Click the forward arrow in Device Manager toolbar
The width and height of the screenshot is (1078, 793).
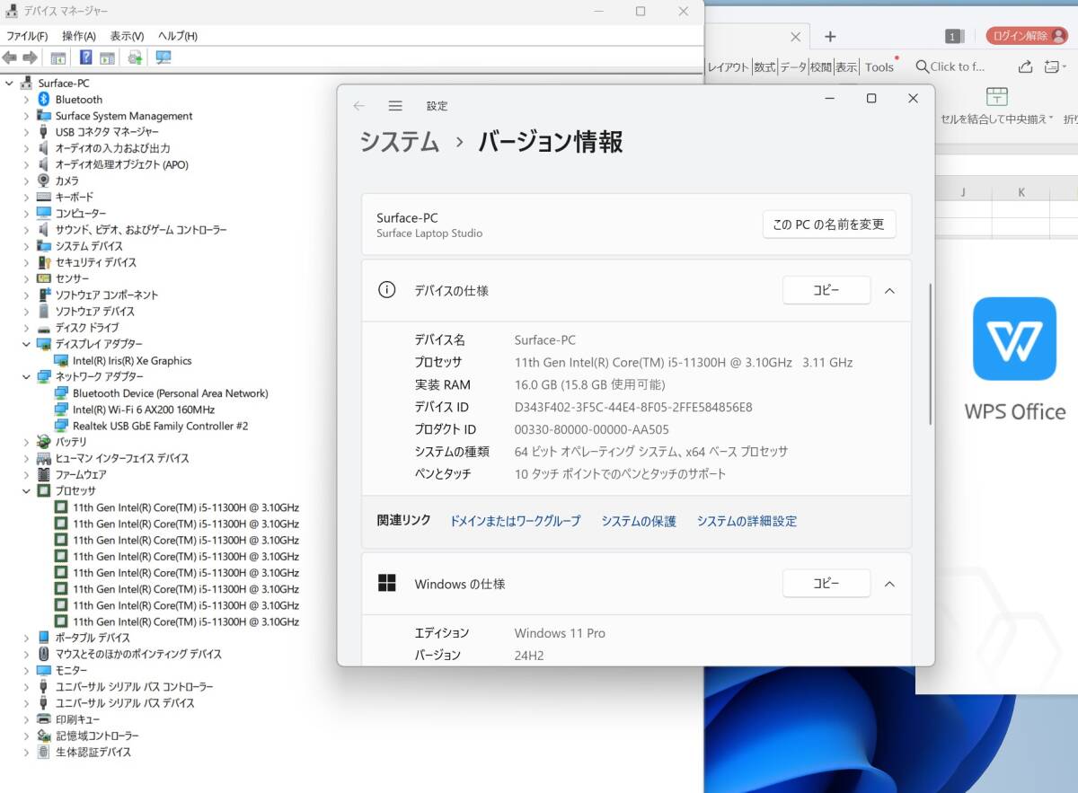30,57
